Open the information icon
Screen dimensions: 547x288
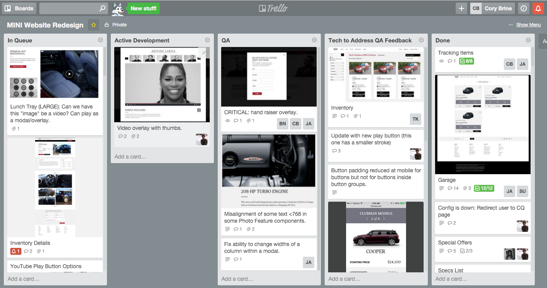click(x=524, y=8)
